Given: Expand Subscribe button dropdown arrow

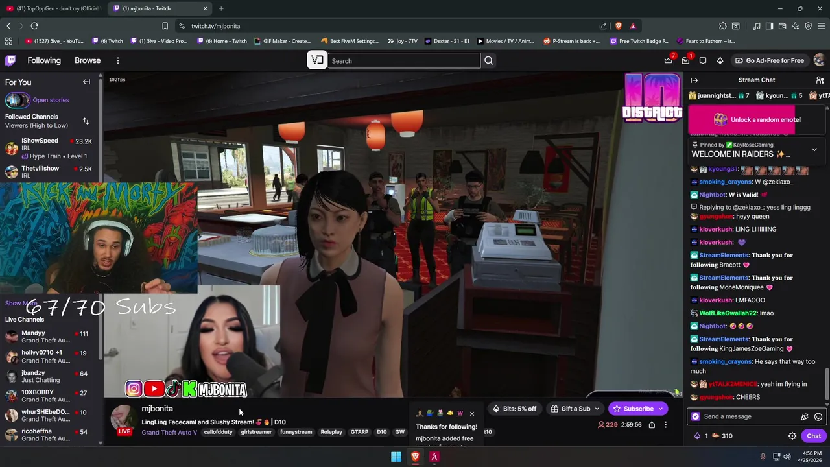Looking at the screenshot, I should [660, 409].
